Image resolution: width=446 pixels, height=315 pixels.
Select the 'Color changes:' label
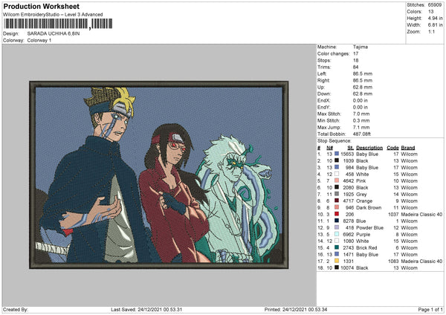pyautogui.click(x=333, y=53)
